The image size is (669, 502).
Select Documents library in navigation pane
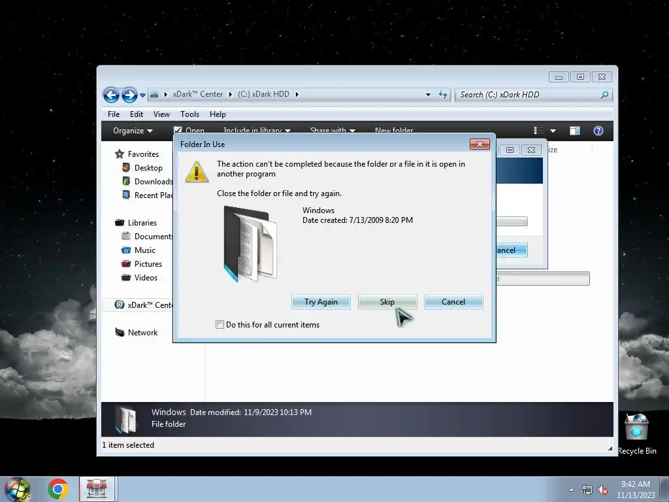147,237
